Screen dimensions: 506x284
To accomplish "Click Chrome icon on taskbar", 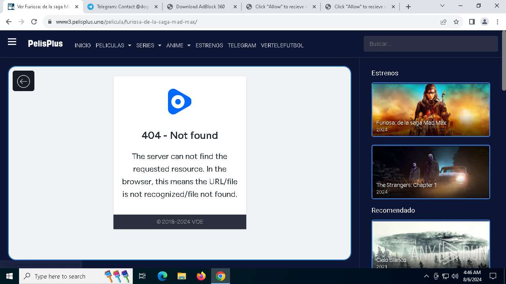I will pyautogui.click(x=221, y=276).
